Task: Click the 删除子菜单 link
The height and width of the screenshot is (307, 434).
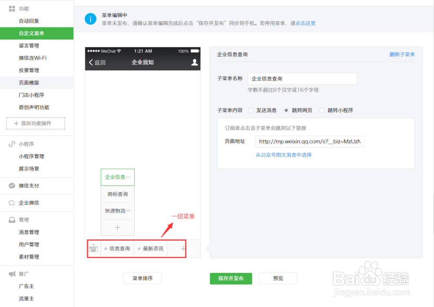Action: click(x=402, y=55)
